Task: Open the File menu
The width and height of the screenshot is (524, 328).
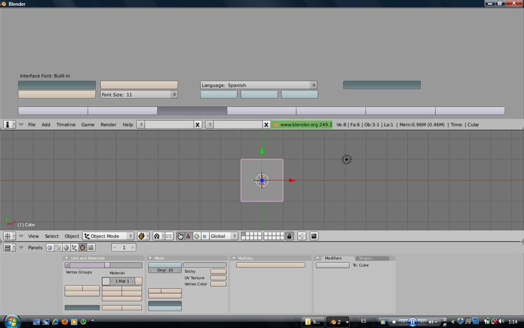Action: tap(31, 125)
